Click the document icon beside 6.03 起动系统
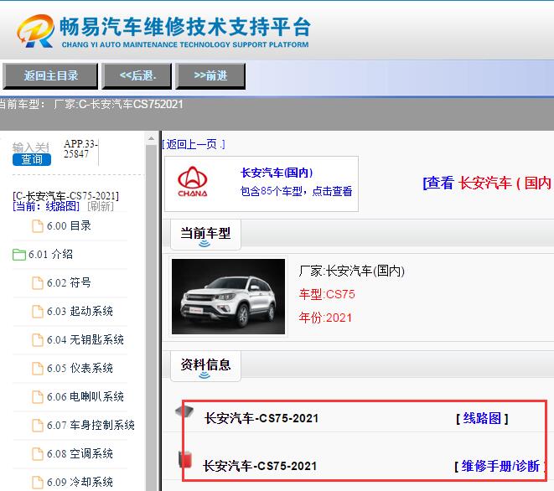The width and height of the screenshot is (554, 491). tap(38, 312)
